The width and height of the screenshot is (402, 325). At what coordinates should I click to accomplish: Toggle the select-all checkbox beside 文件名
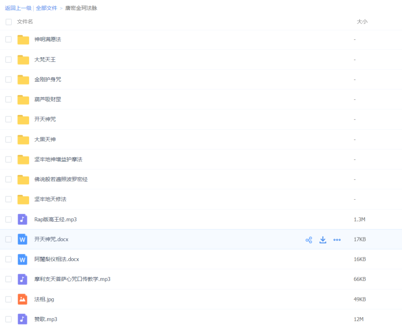(9, 22)
